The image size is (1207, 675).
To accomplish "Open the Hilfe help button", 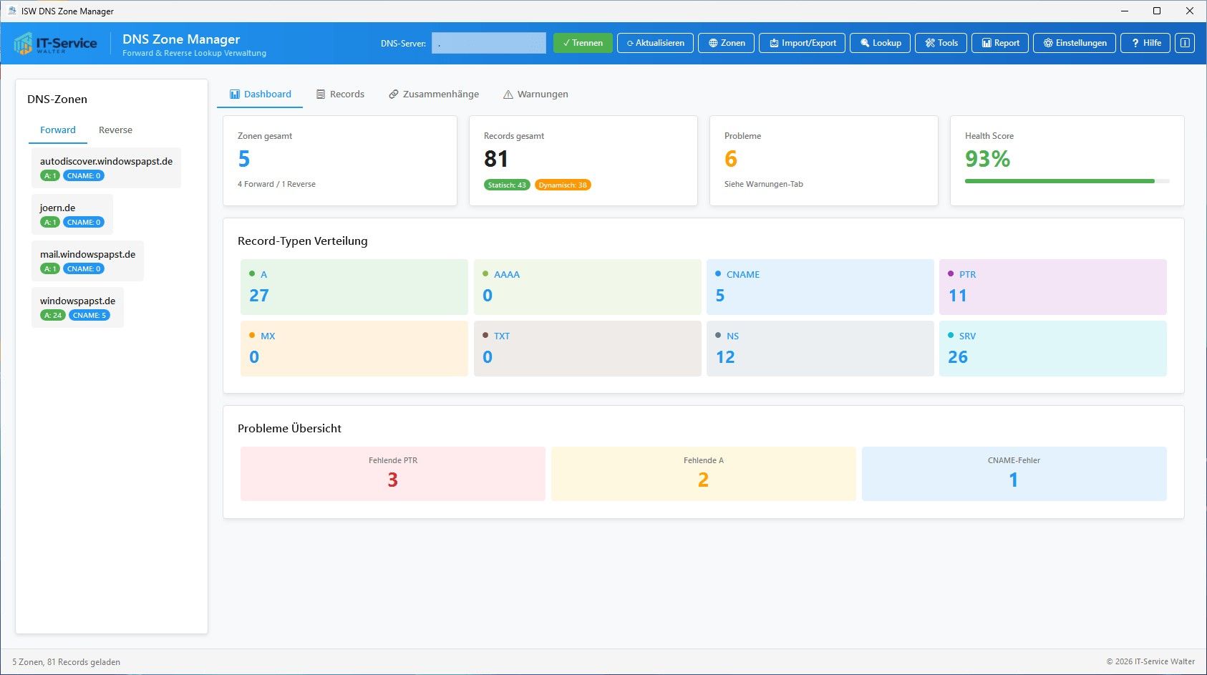I will pos(1145,43).
